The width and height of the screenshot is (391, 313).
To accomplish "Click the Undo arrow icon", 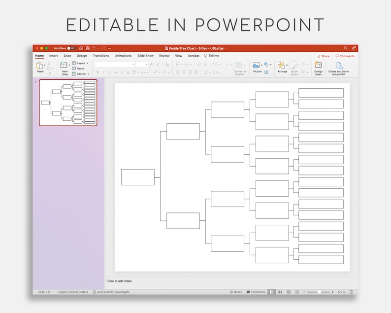I will pyautogui.click(x=94, y=48).
